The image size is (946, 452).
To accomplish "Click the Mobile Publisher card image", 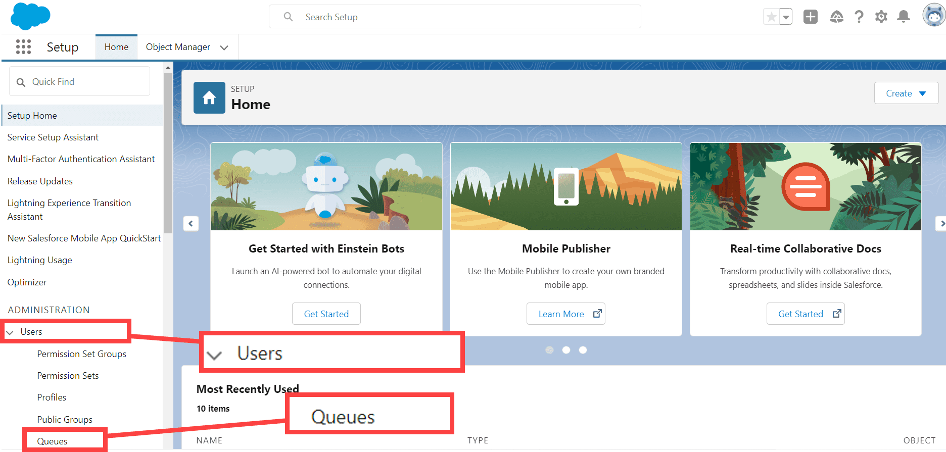I will click(566, 186).
